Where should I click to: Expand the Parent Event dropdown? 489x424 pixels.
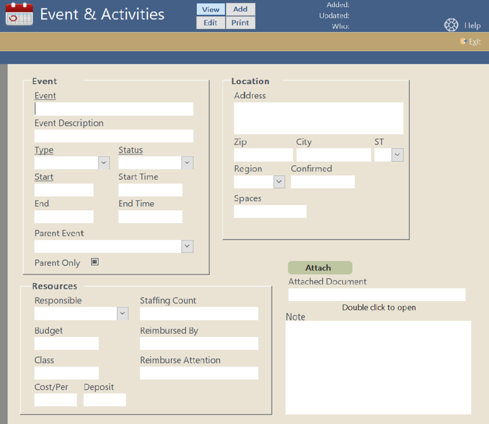pyautogui.click(x=188, y=247)
